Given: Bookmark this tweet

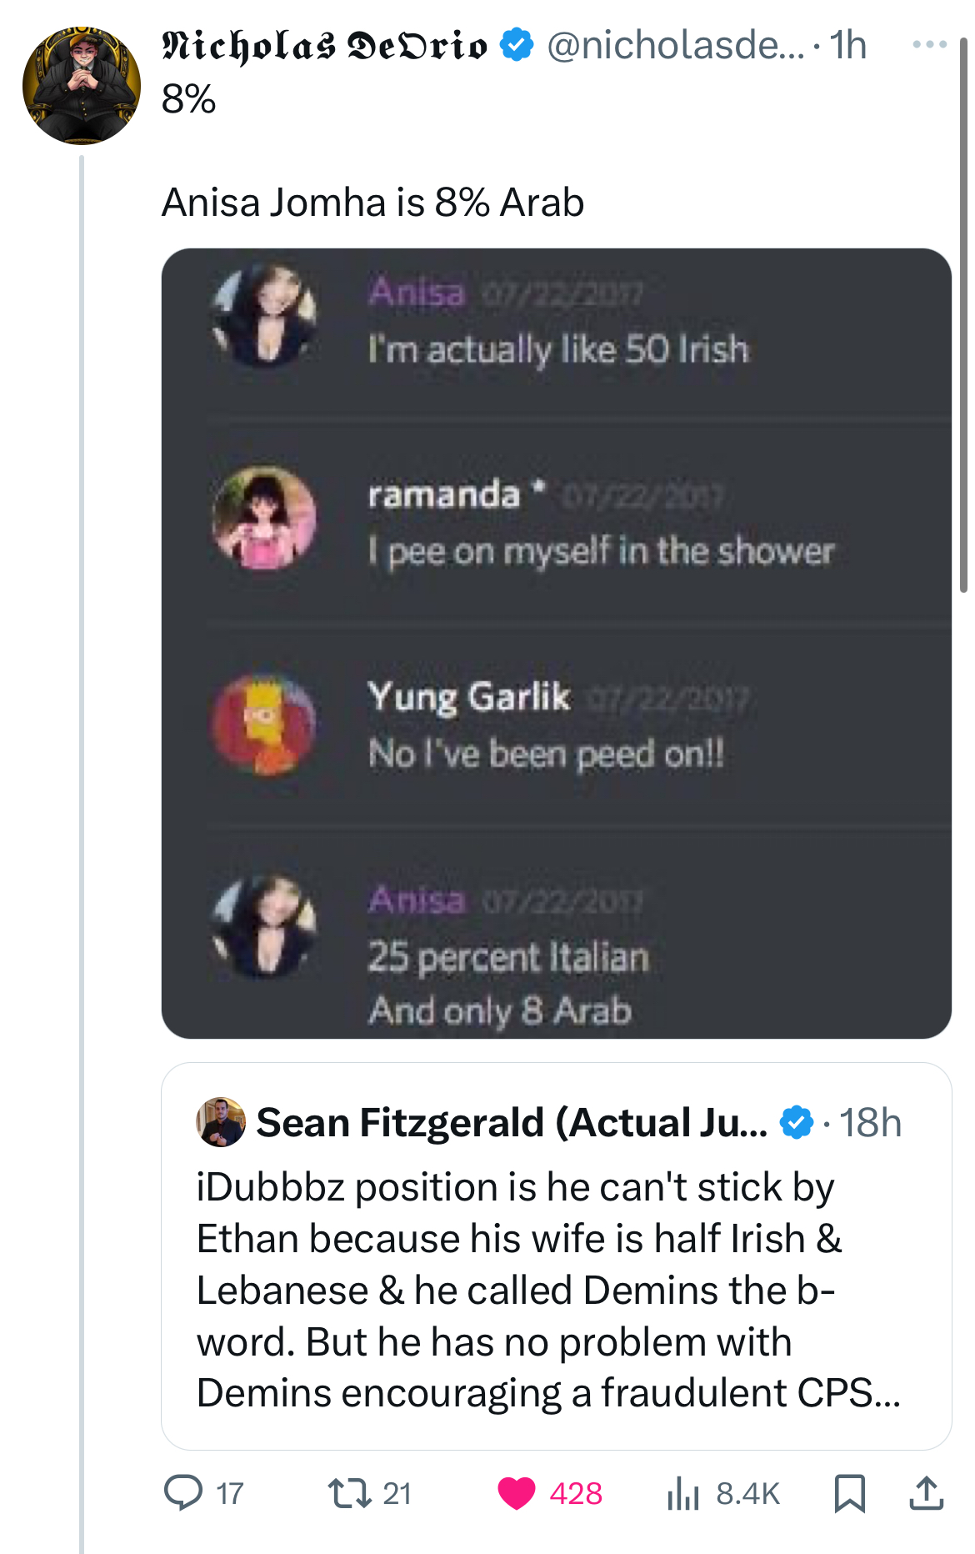Looking at the screenshot, I should pyautogui.click(x=849, y=1493).
